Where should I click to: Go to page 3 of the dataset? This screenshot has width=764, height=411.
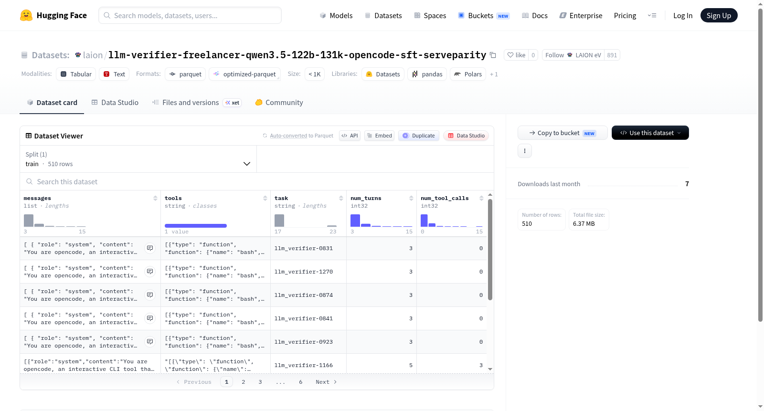pos(260,382)
